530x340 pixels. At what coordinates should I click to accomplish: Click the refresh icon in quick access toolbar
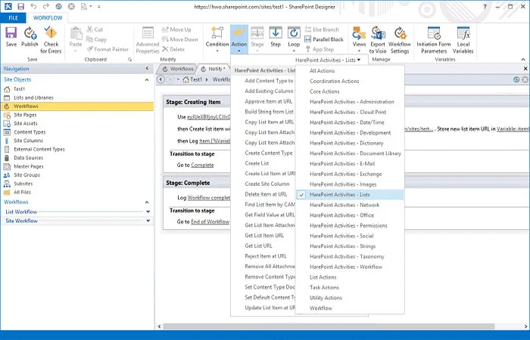[x=58, y=6]
